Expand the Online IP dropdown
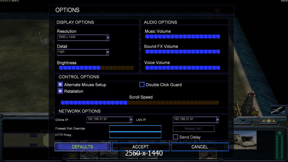The height and width of the screenshot is (162, 288). click(131, 120)
